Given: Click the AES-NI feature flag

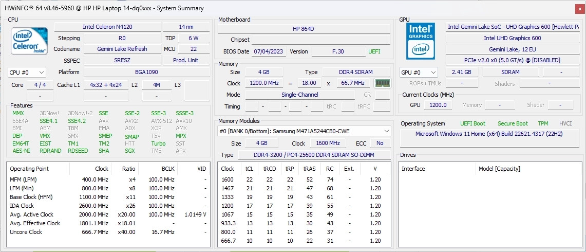Looking at the screenshot, I should (21, 151).
